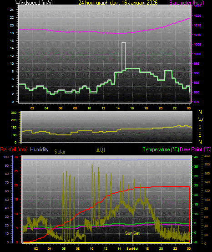Click the Dew Point (°C) legend label
The width and height of the screenshot is (212, 252).
pyautogui.click(x=196, y=149)
